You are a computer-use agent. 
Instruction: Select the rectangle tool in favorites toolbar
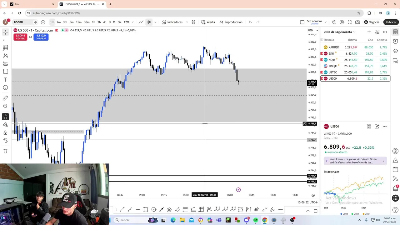[146, 209]
